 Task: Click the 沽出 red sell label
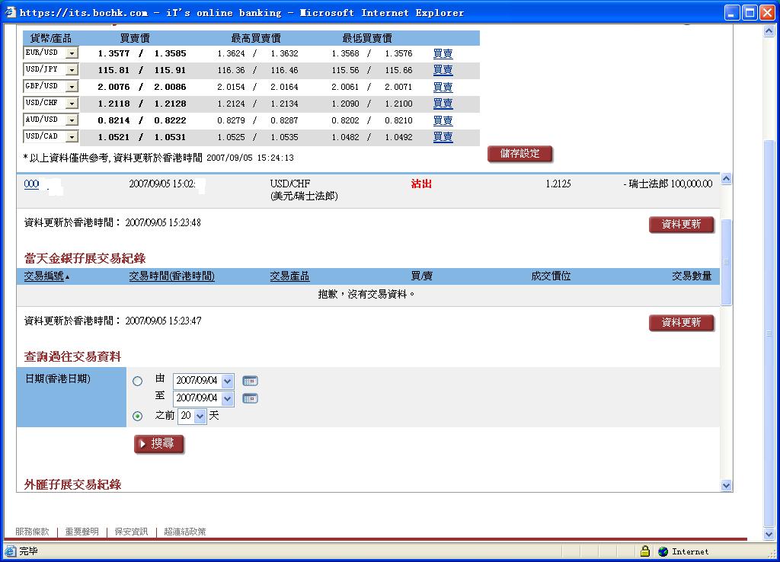coord(421,184)
